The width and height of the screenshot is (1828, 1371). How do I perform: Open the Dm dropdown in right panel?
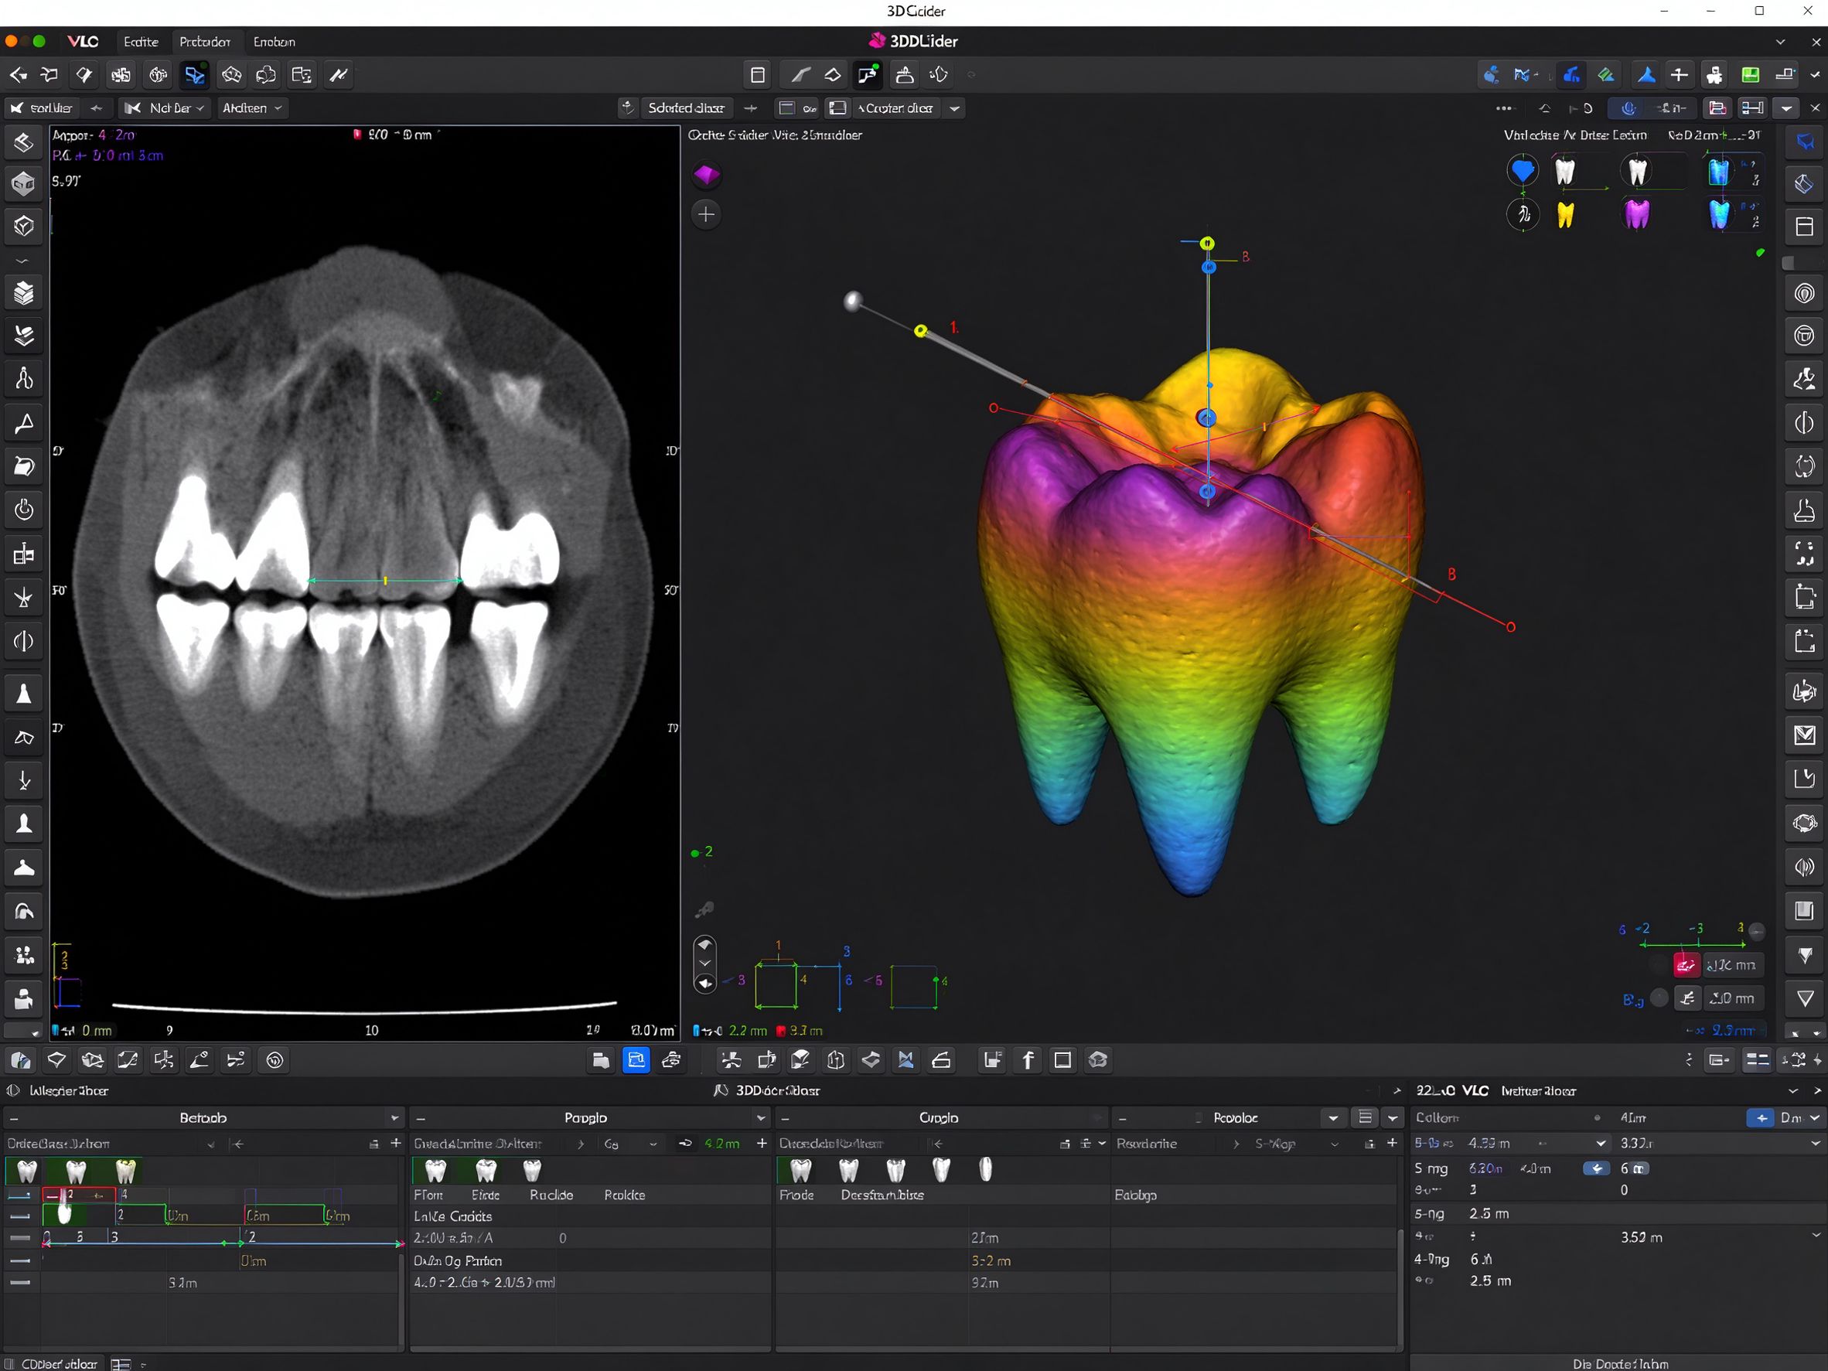pyautogui.click(x=1802, y=1117)
